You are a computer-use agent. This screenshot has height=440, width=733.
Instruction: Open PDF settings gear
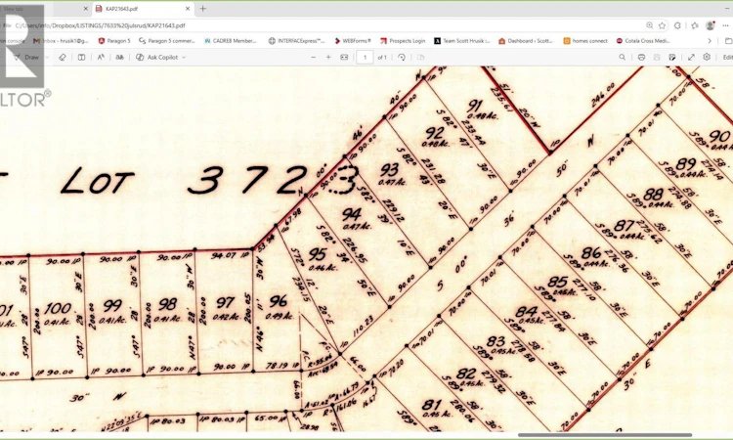pos(707,57)
